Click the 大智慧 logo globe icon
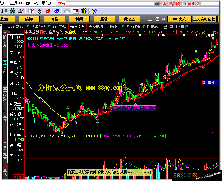This screenshot has width=222, height=181. (157, 3)
